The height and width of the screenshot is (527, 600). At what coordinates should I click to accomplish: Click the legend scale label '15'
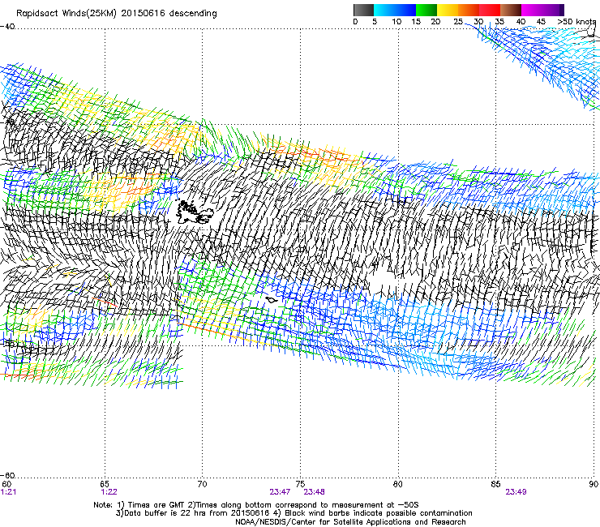pyautogui.click(x=416, y=22)
